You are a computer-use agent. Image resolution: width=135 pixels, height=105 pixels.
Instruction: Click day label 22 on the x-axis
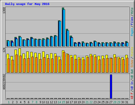[x=91, y=102]
